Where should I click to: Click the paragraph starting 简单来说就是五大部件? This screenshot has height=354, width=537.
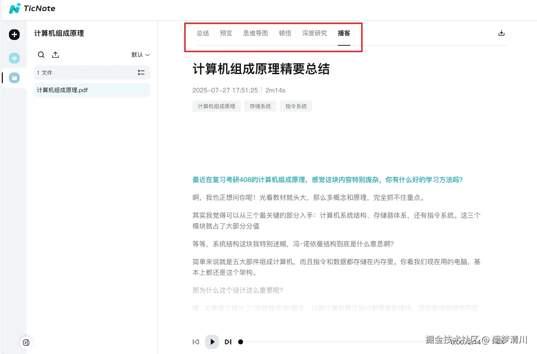tap(336, 267)
